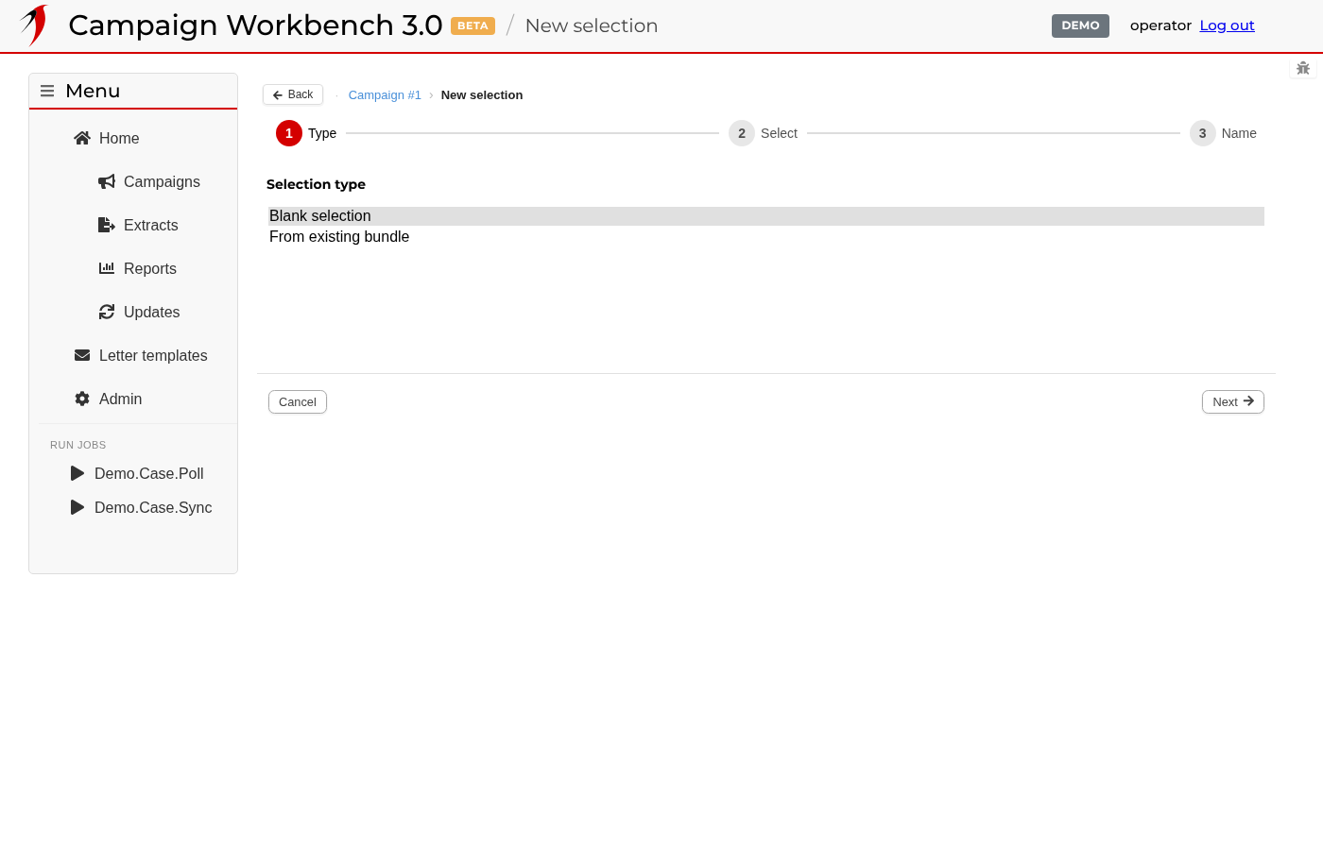The width and height of the screenshot is (1323, 850).
Task: Click the Cancel button
Action: pyautogui.click(x=298, y=401)
